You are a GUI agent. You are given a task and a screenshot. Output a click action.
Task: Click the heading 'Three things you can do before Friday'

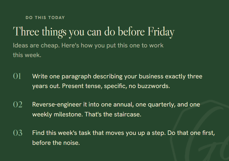click(94, 32)
